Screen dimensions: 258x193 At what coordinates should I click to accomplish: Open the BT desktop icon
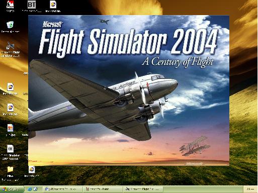[x=32, y=7]
